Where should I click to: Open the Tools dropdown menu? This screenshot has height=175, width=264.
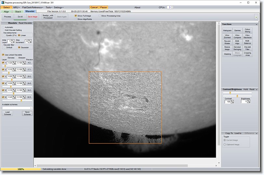point(49,7)
